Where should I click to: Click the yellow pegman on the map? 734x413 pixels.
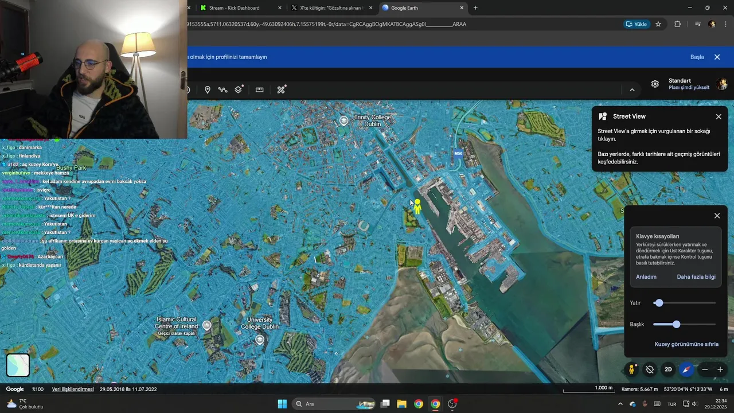(x=417, y=206)
